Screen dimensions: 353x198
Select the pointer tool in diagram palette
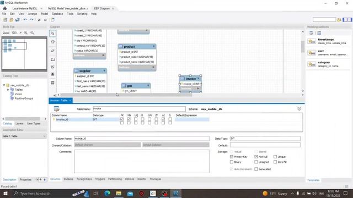coord(52,33)
